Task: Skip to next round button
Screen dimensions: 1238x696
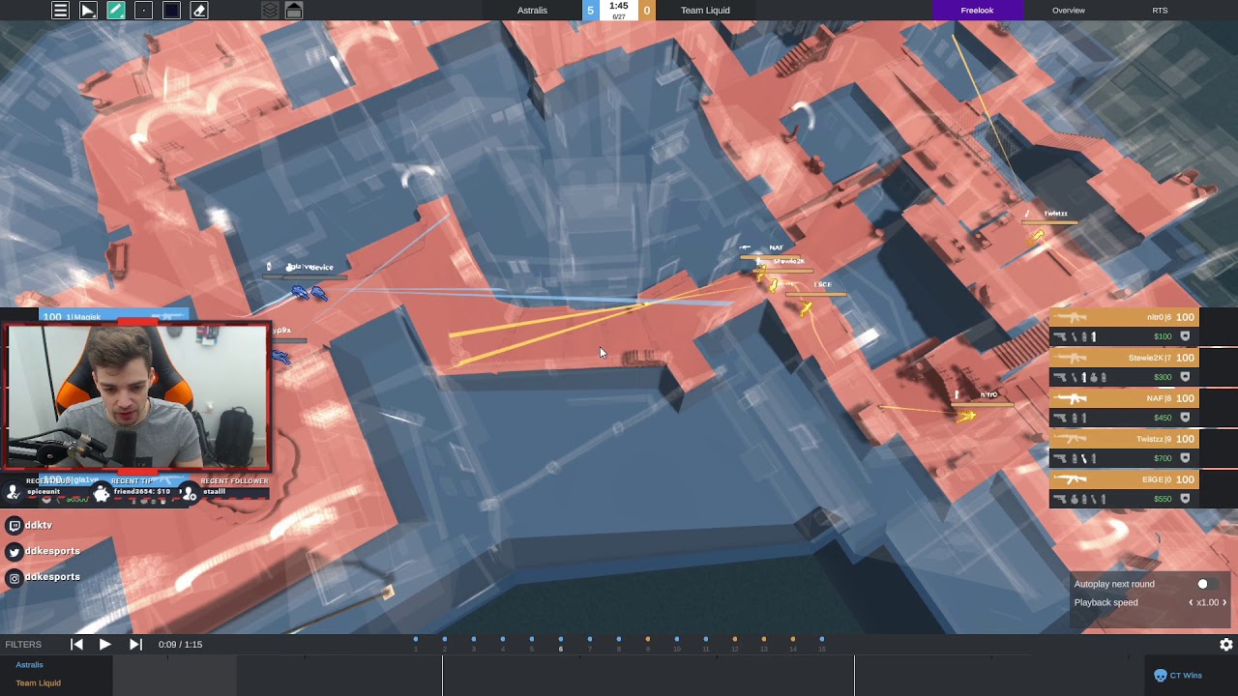Action: [135, 644]
